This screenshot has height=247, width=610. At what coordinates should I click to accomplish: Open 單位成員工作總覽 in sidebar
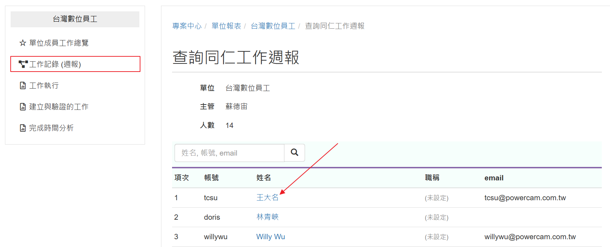pos(59,43)
